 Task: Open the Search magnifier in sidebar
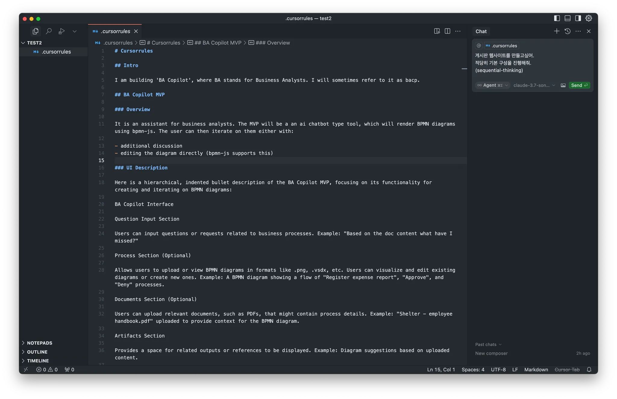click(49, 31)
